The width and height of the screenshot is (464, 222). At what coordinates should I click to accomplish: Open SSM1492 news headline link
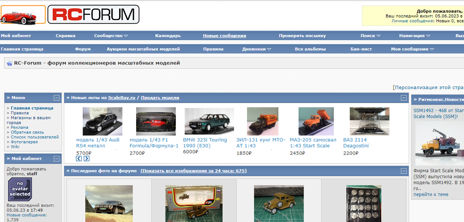(438, 113)
